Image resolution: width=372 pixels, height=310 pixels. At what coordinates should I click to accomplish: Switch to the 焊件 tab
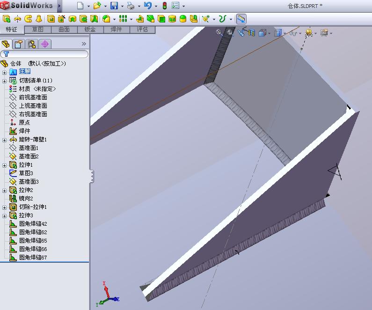pos(116,30)
